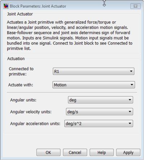Click the Connected to primitive label
Screen dimensions: 144x160
pyautogui.click(x=21, y=71)
